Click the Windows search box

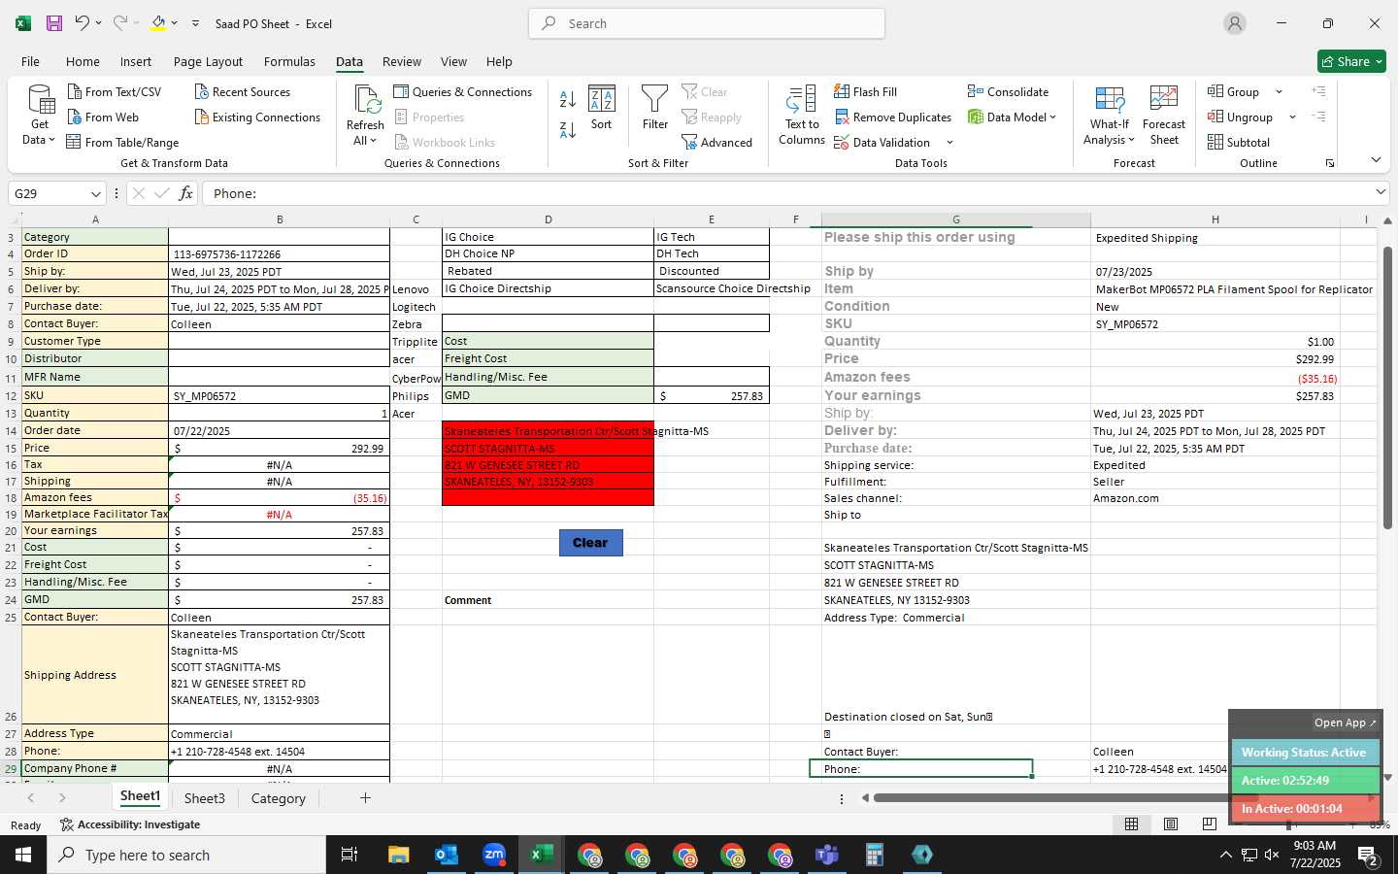coord(186,855)
